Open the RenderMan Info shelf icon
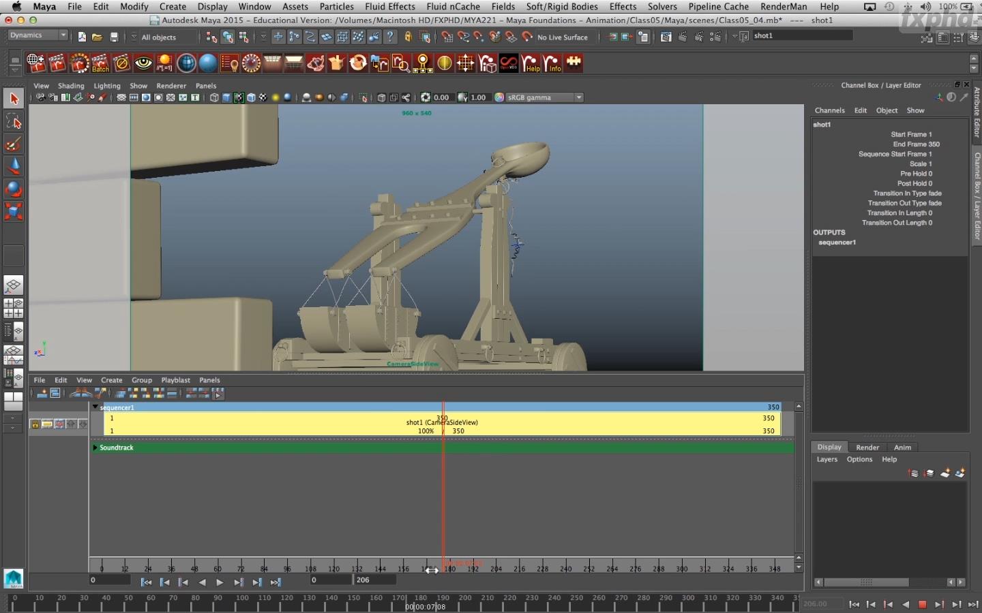This screenshot has width=982, height=613. tap(552, 63)
